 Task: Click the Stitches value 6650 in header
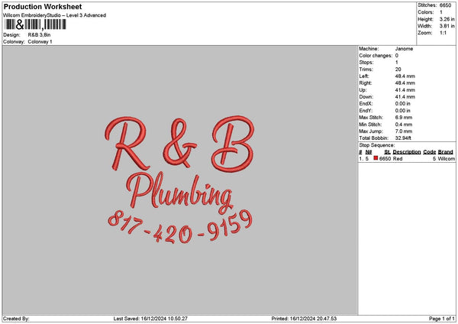(x=445, y=5)
